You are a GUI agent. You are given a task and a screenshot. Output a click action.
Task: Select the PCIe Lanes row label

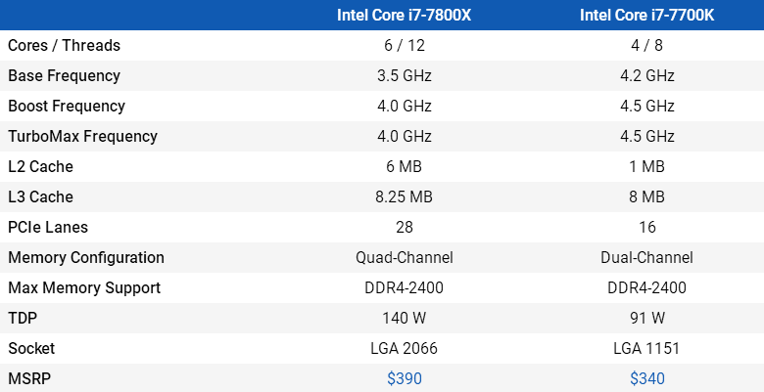47,227
